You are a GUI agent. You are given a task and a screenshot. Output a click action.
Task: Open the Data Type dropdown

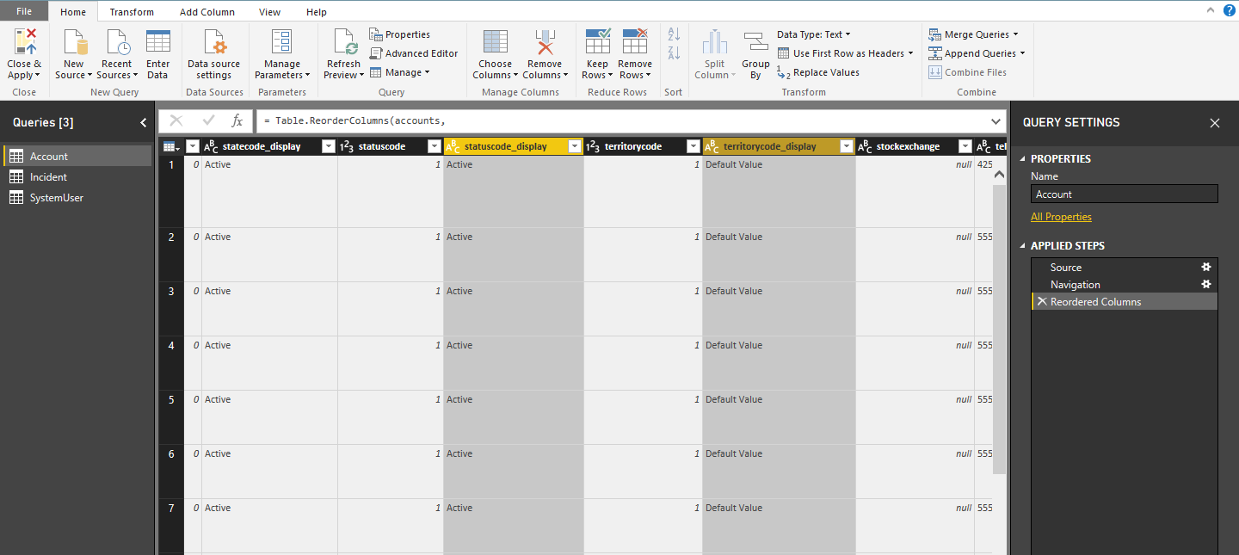click(x=815, y=34)
